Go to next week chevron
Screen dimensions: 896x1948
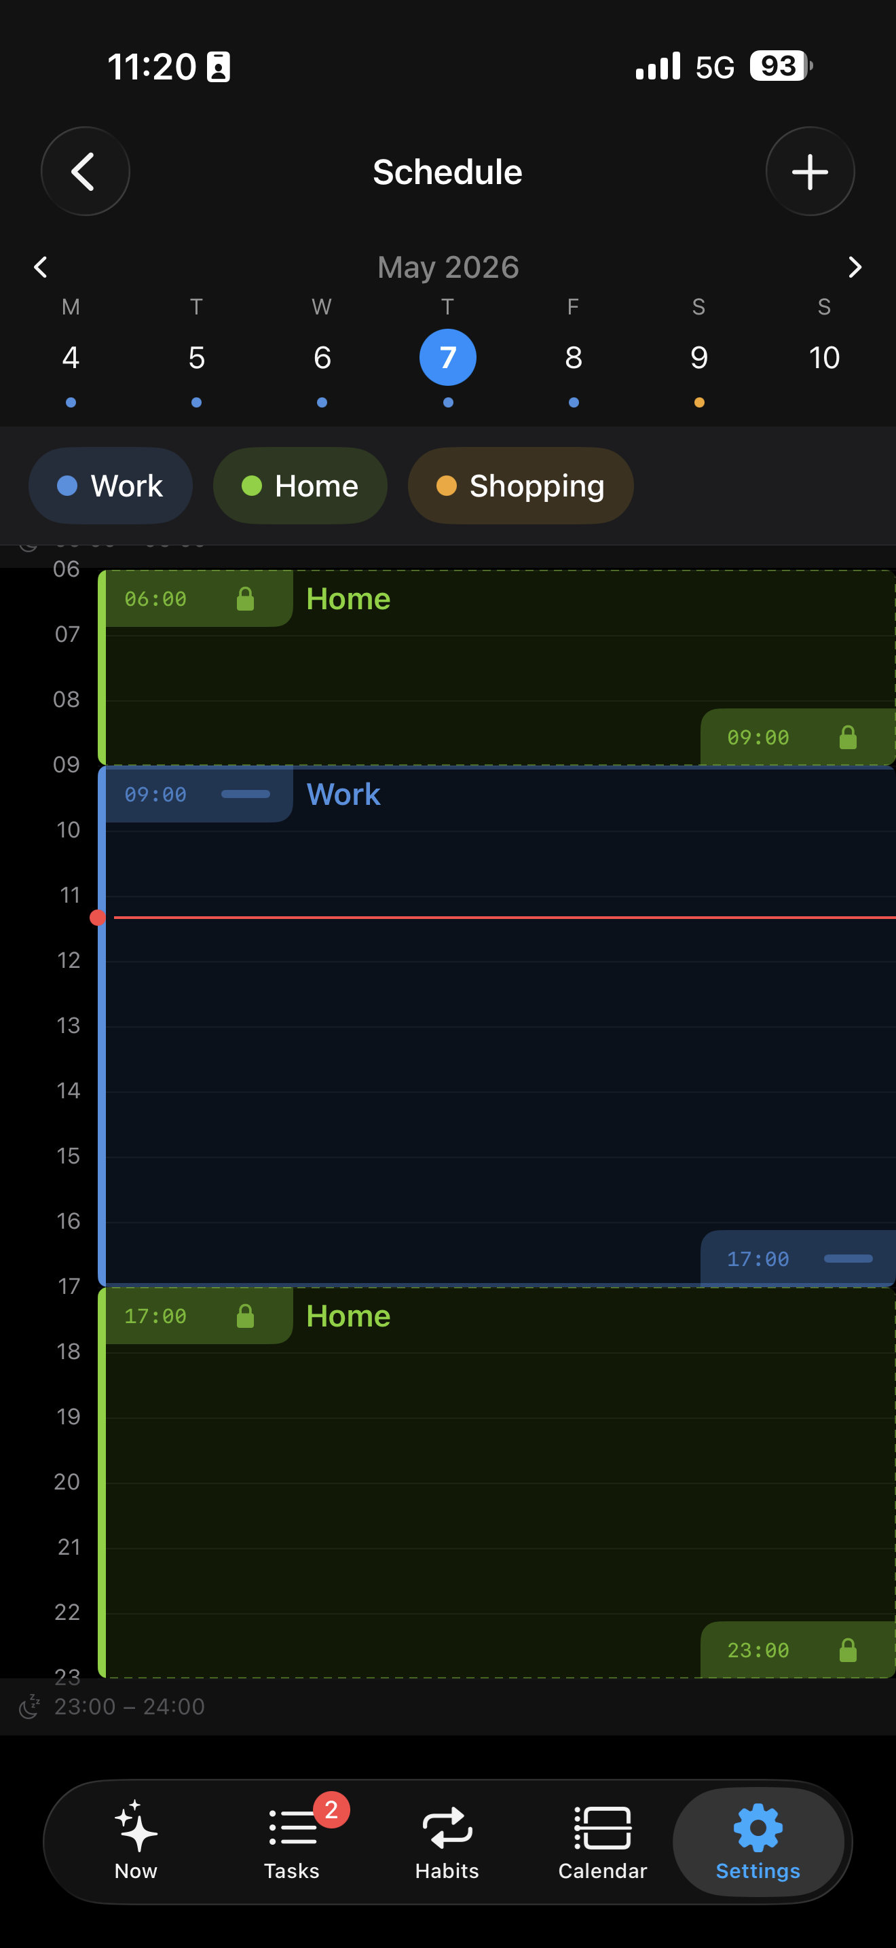[855, 267]
